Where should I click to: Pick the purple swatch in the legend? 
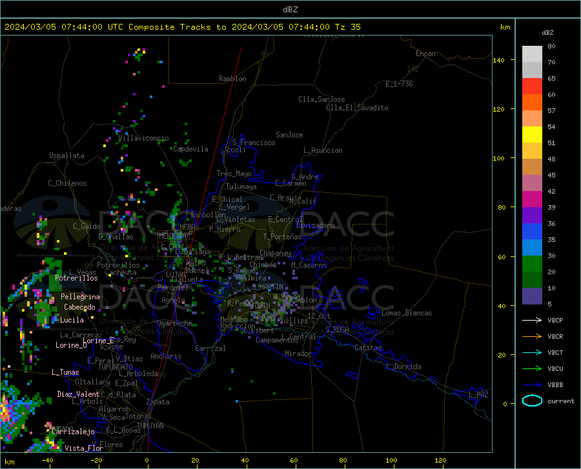[x=532, y=215]
